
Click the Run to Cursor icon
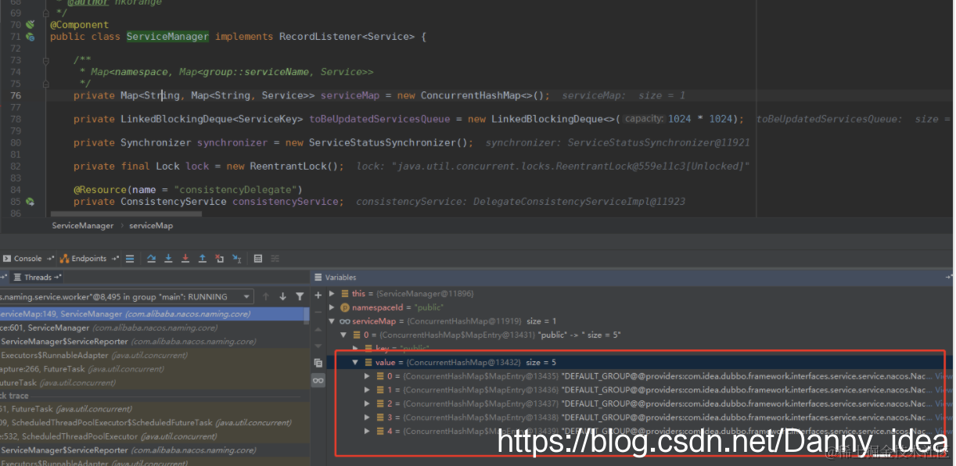[x=236, y=259]
